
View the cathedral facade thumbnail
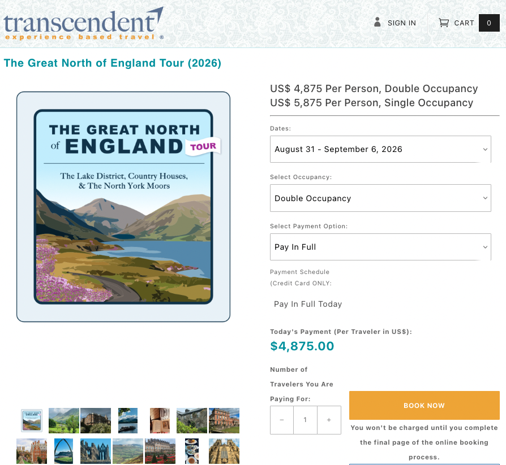tap(224, 451)
